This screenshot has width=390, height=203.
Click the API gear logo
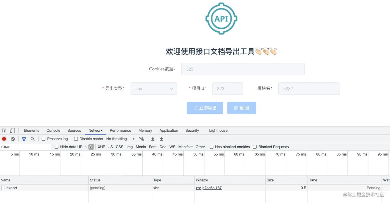(221, 19)
